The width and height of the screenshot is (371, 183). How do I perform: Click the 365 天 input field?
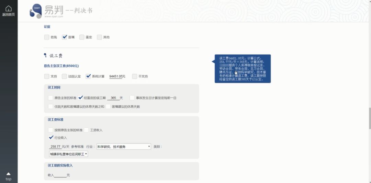click(x=113, y=98)
